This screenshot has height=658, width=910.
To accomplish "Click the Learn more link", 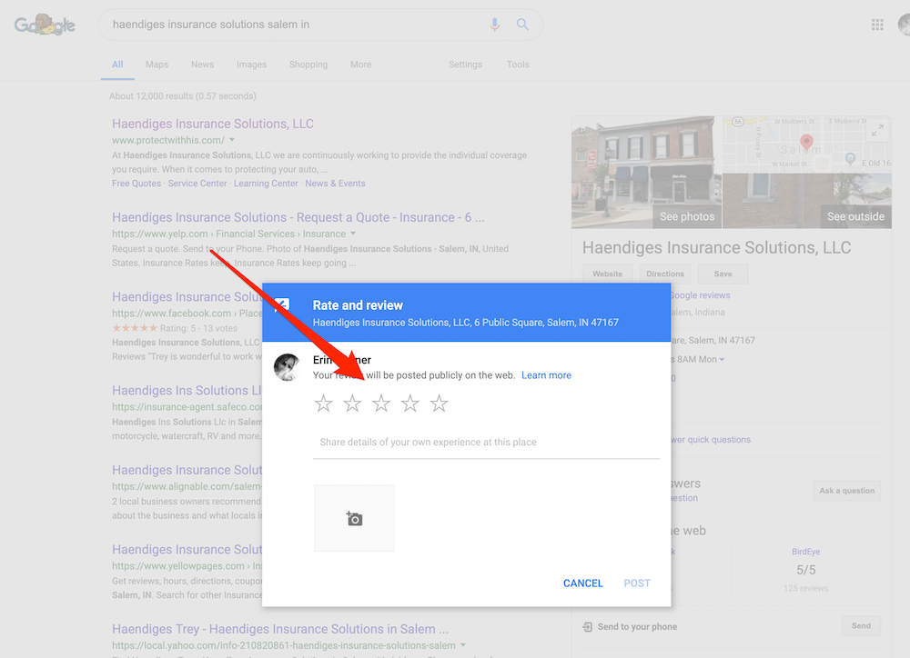I will [x=546, y=375].
